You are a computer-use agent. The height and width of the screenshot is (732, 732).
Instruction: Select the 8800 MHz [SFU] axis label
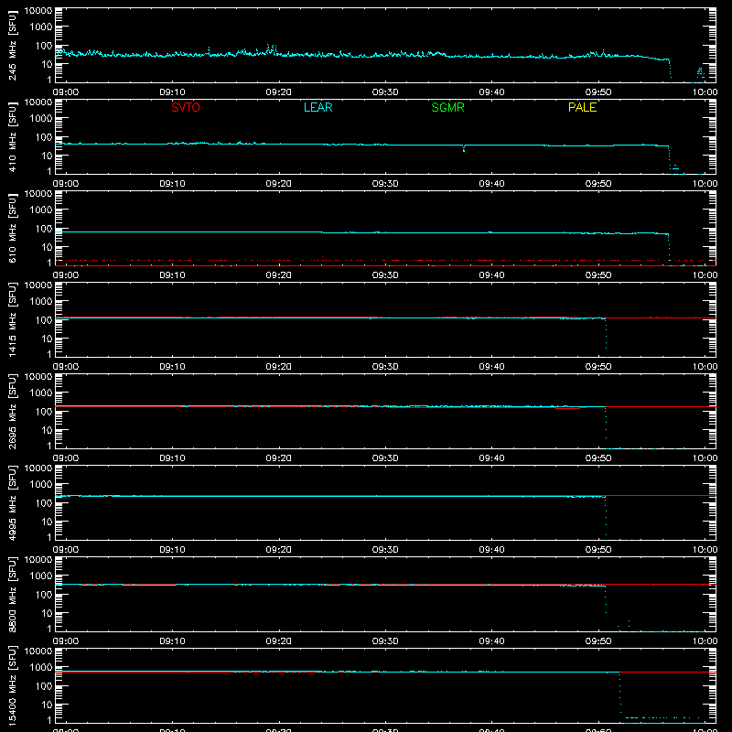pyautogui.click(x=12, y=594)
